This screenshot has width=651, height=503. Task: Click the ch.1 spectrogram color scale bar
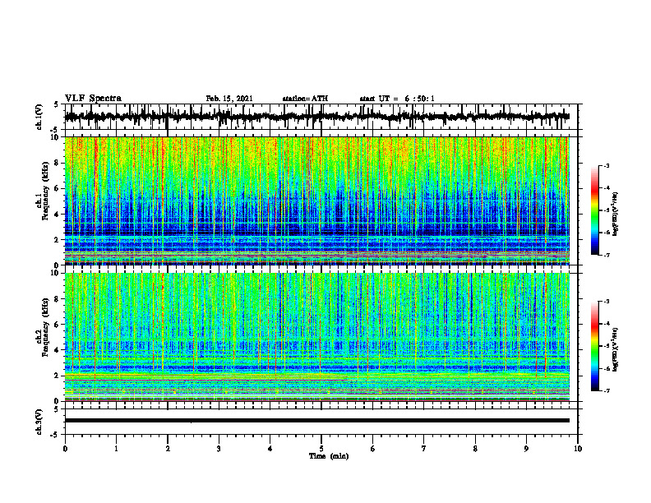pos(595,210)
